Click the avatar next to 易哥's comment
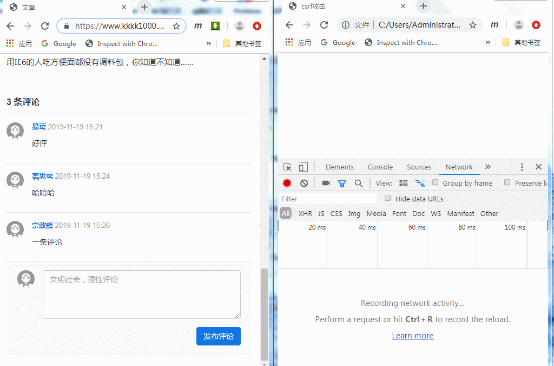This screenshot has height=366, width=554. pos(15,131)
